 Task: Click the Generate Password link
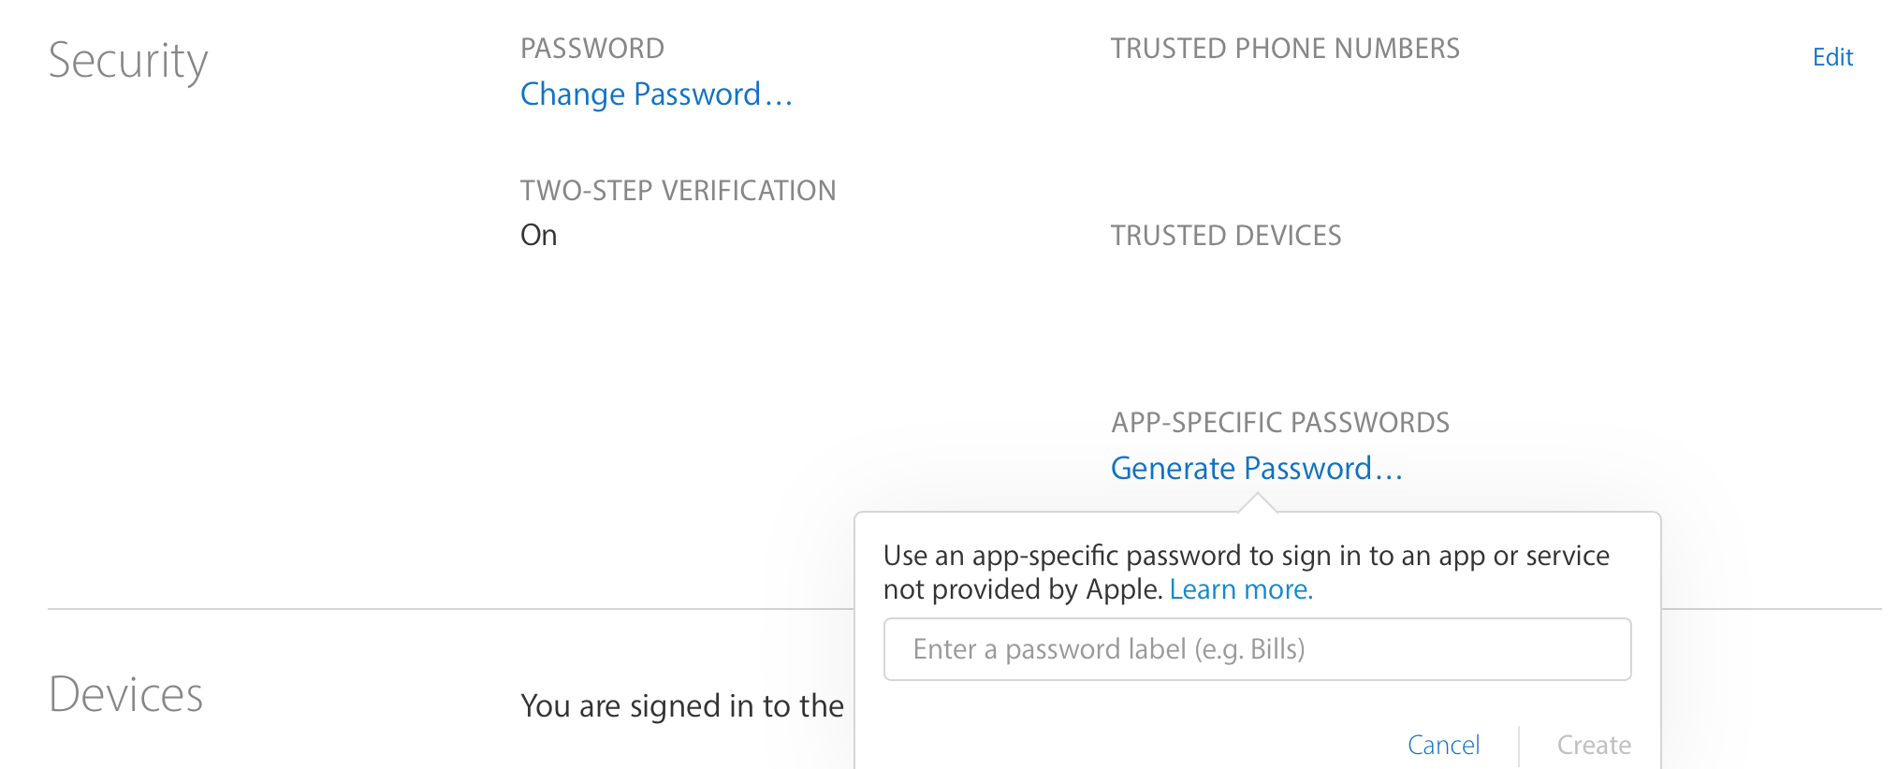tap(1256, 469)
